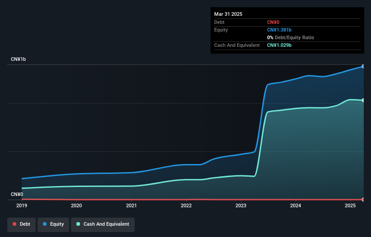Screen dimensions: 371x237
Task: Toggle the Equity series legend button
Action: pos(53,224)
